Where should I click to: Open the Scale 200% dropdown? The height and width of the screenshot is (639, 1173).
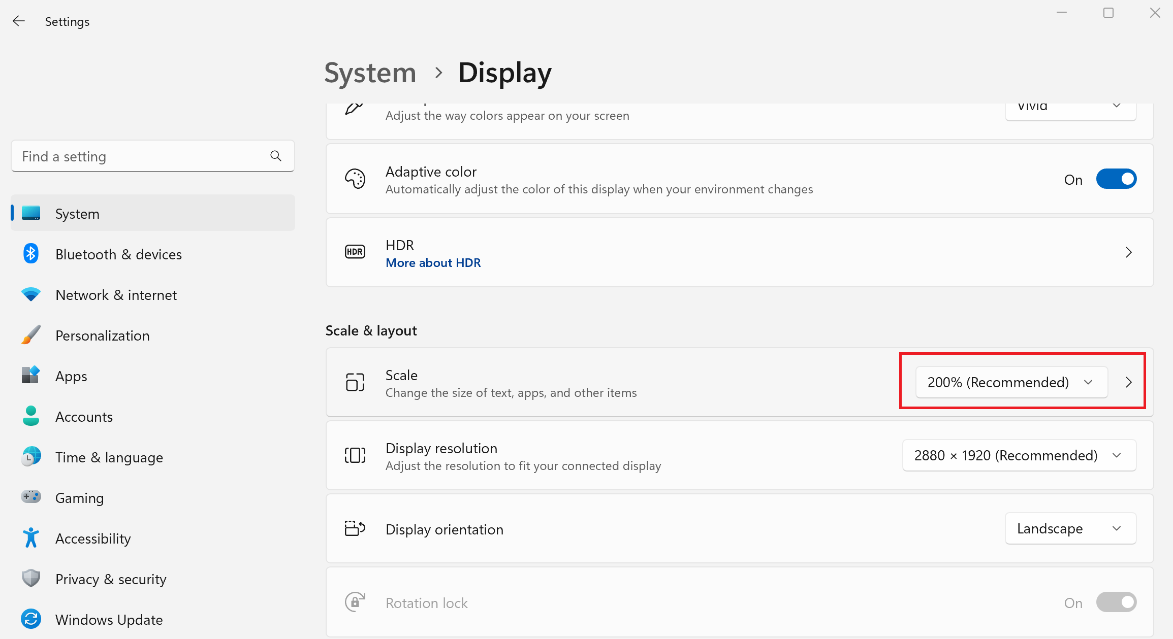1011,382
